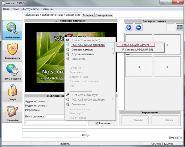Click the Аудио источник info line
The height and width of the screenshot is (147, 185).
37,101
